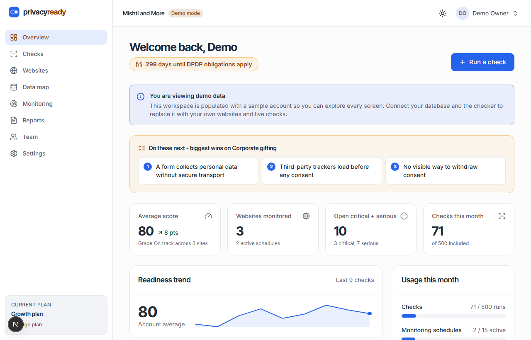Click the Average score card
The height and width of the screenshot is (340, 531).
coord(175,229)
